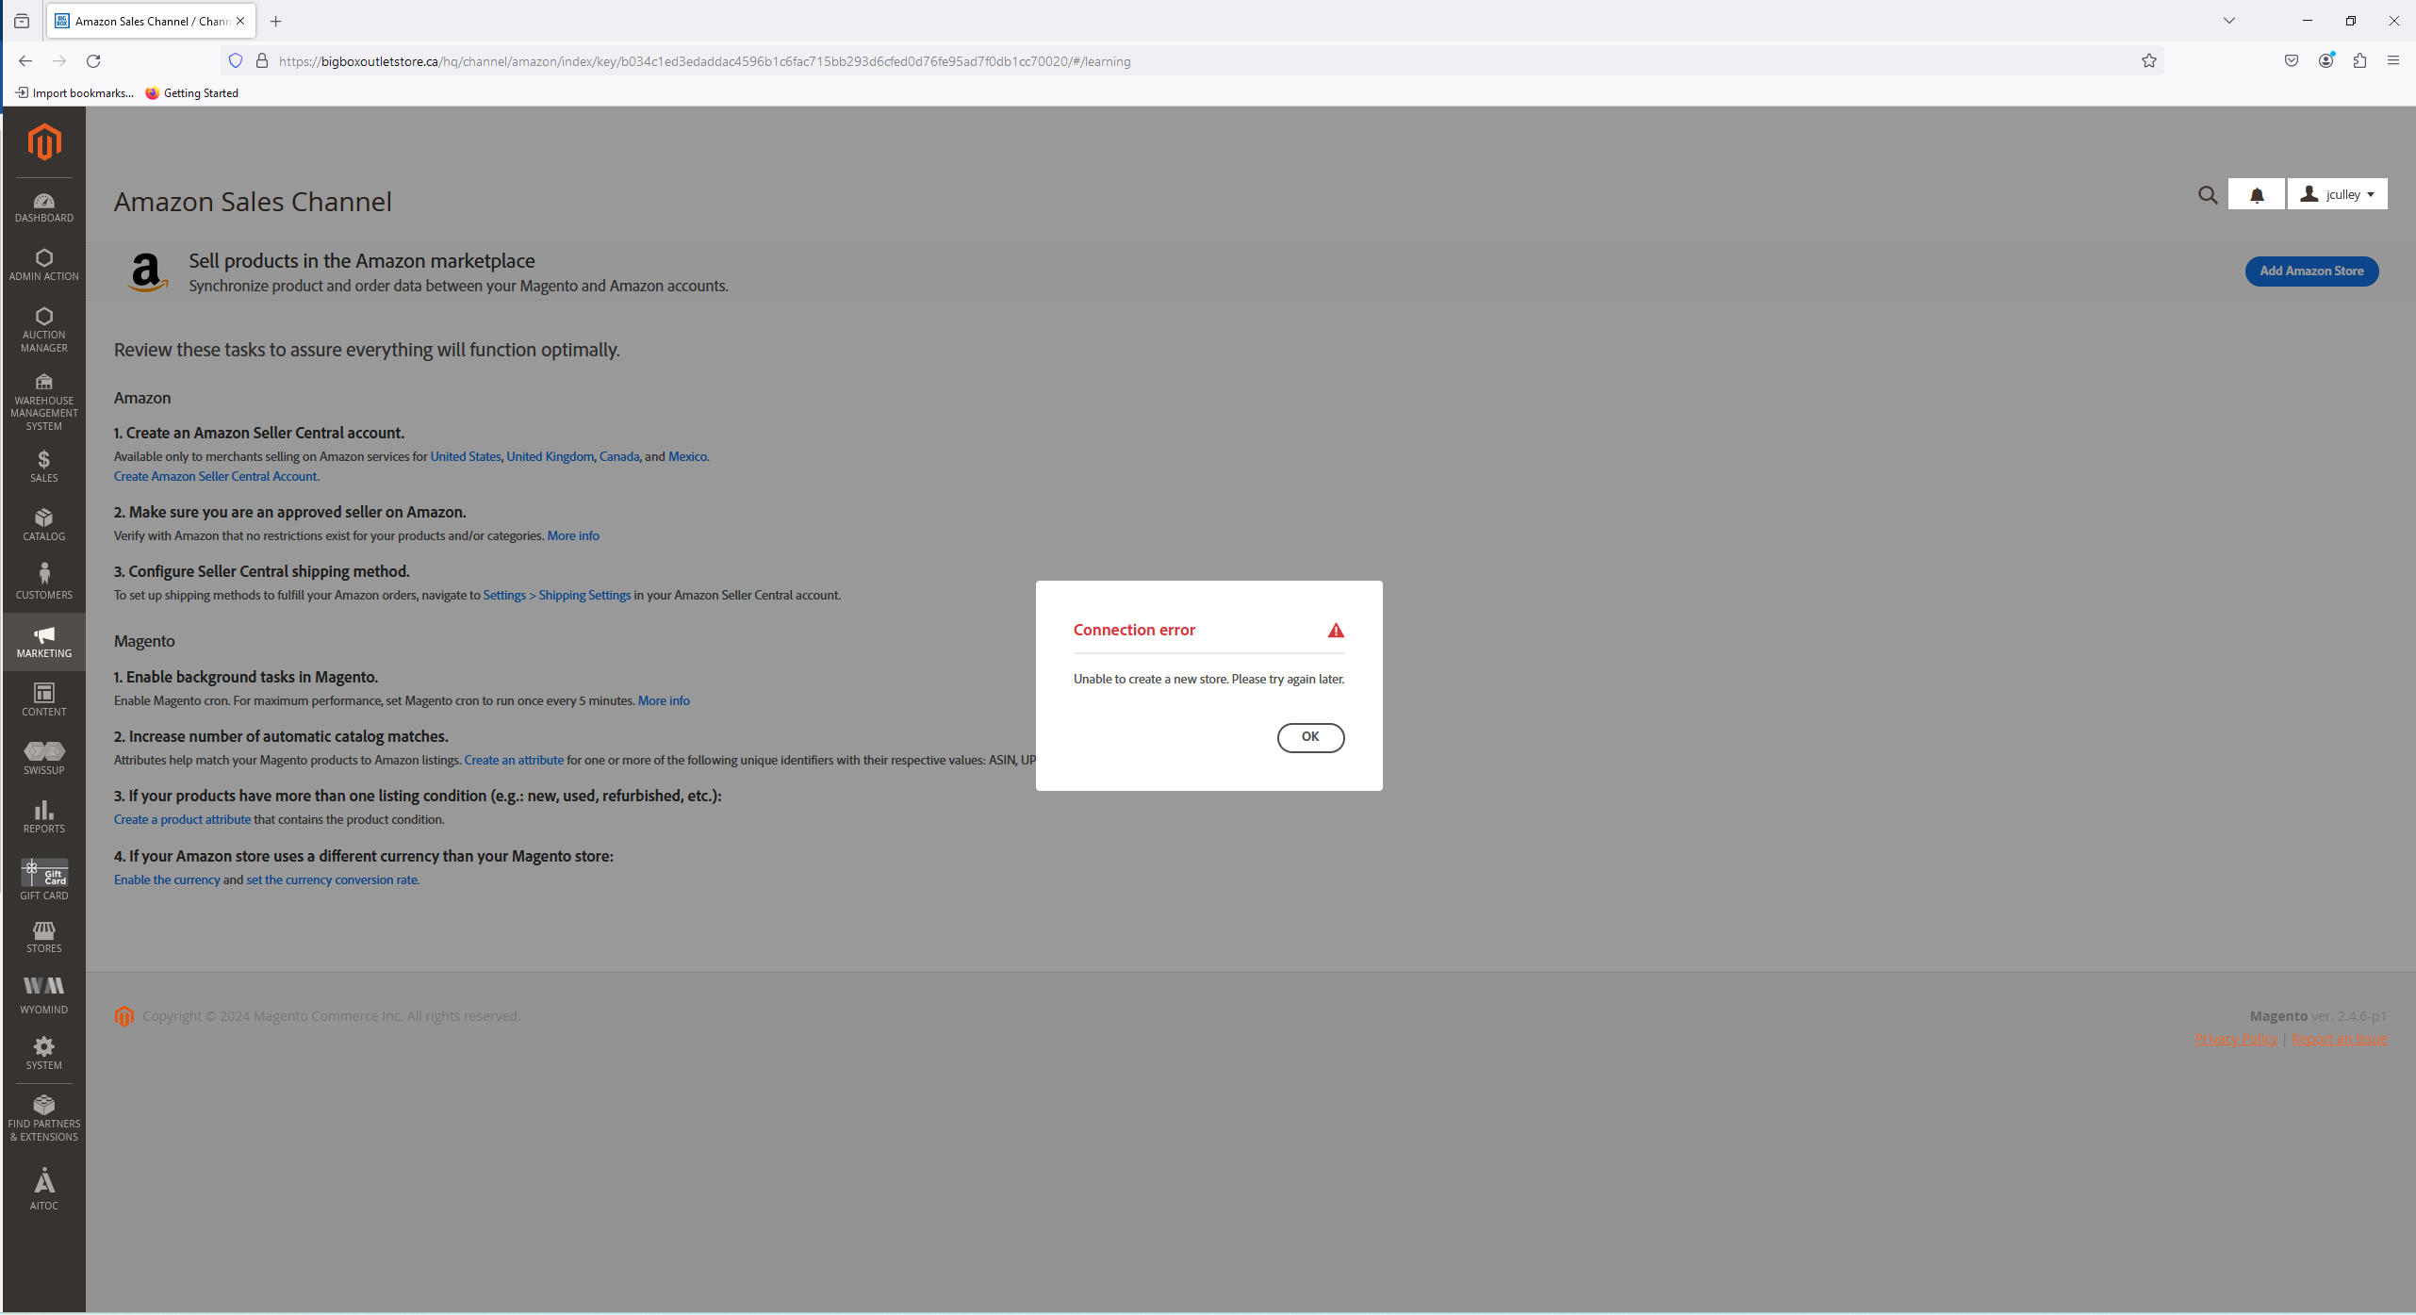Image resolution: width=2416 pixels, height=1315 pixels.
Task: Open the Catalog sidebar menu
Action: click(43, 524)
